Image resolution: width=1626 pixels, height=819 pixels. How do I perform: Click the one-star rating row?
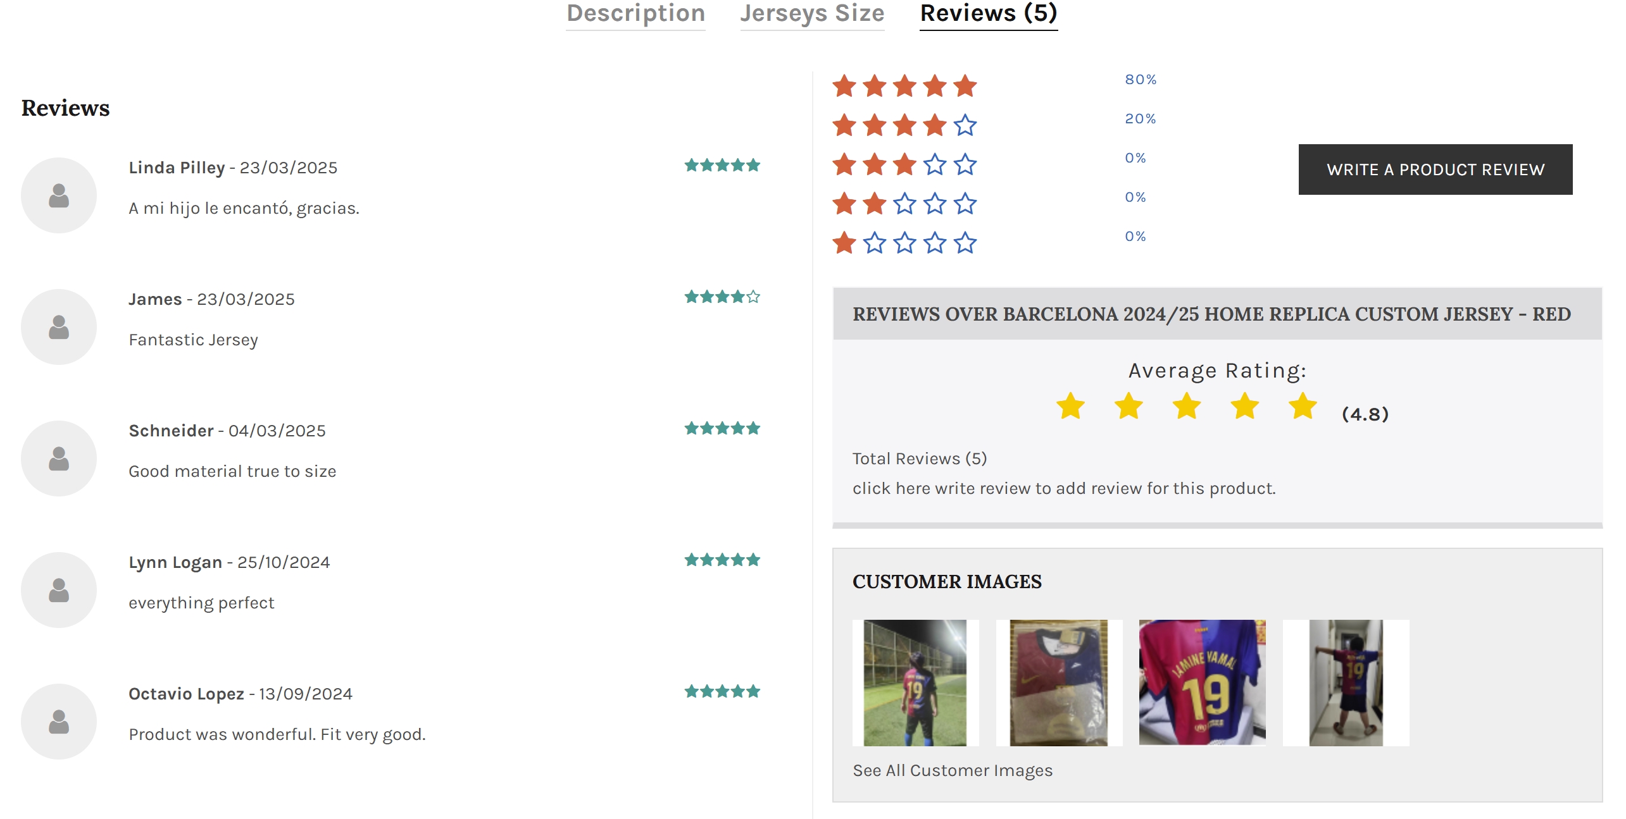point(904,243)
